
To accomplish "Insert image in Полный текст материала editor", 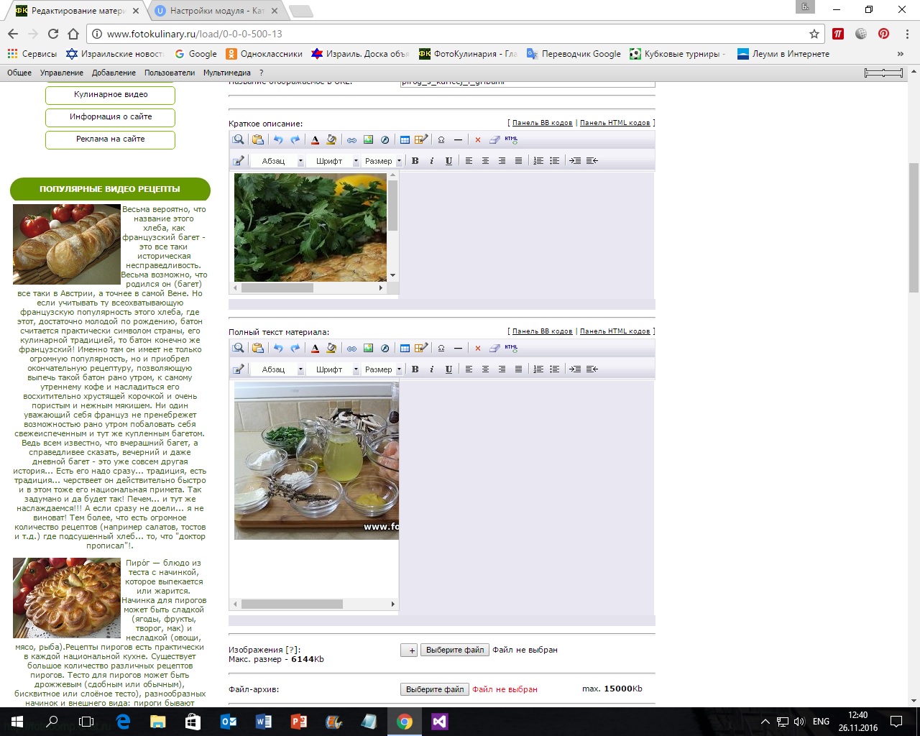I will [368, 348].
